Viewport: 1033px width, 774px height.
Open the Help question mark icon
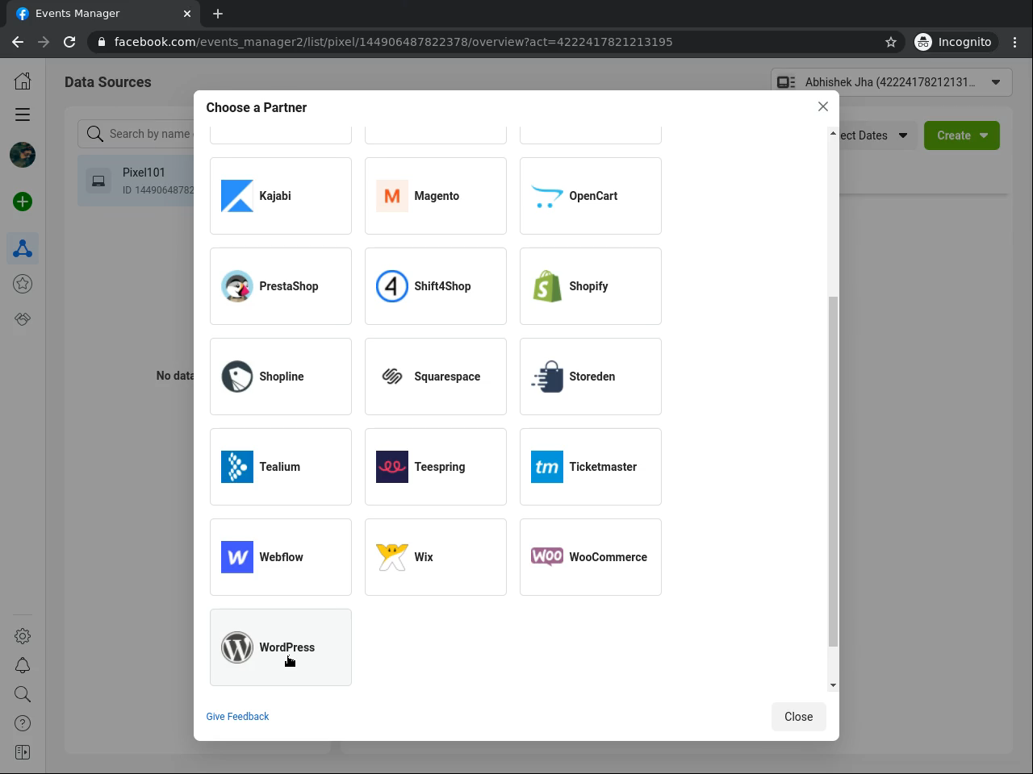point(23,723)
